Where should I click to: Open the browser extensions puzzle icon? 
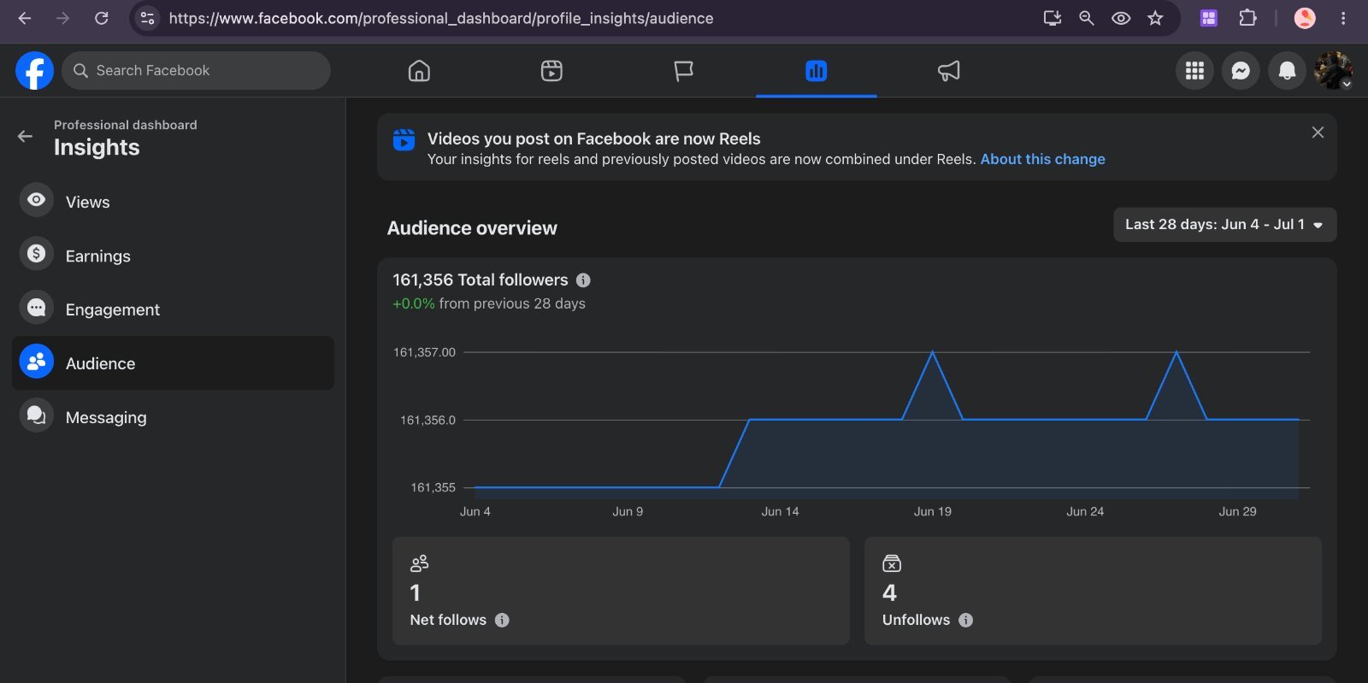[x=1247, y=18]
